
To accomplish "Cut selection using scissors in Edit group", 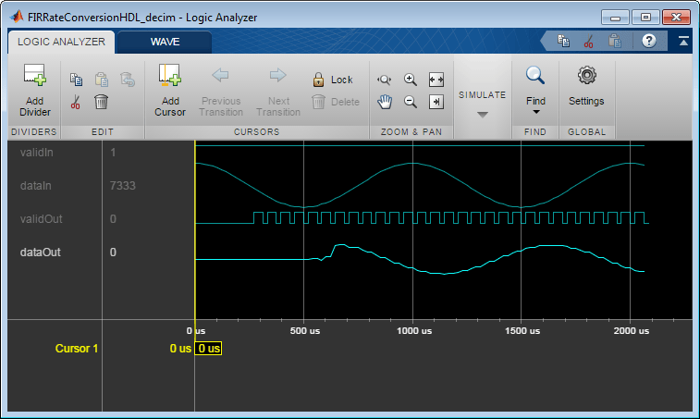I will (76, 102).
